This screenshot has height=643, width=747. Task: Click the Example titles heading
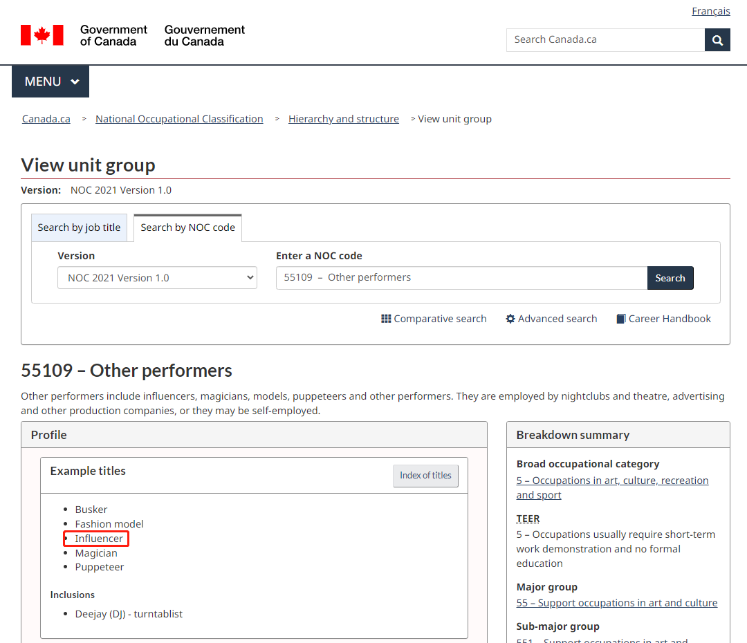point(88,471)
